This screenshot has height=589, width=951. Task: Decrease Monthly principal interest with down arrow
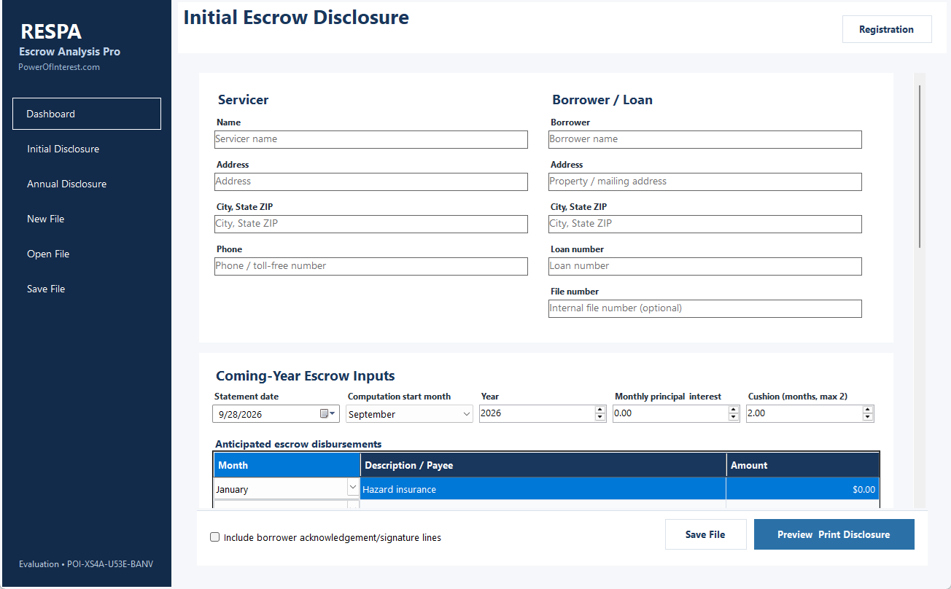click(x=734, y=418)
